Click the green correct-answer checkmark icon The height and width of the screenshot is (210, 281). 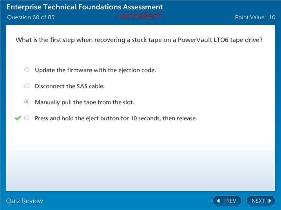click(18, 118)
